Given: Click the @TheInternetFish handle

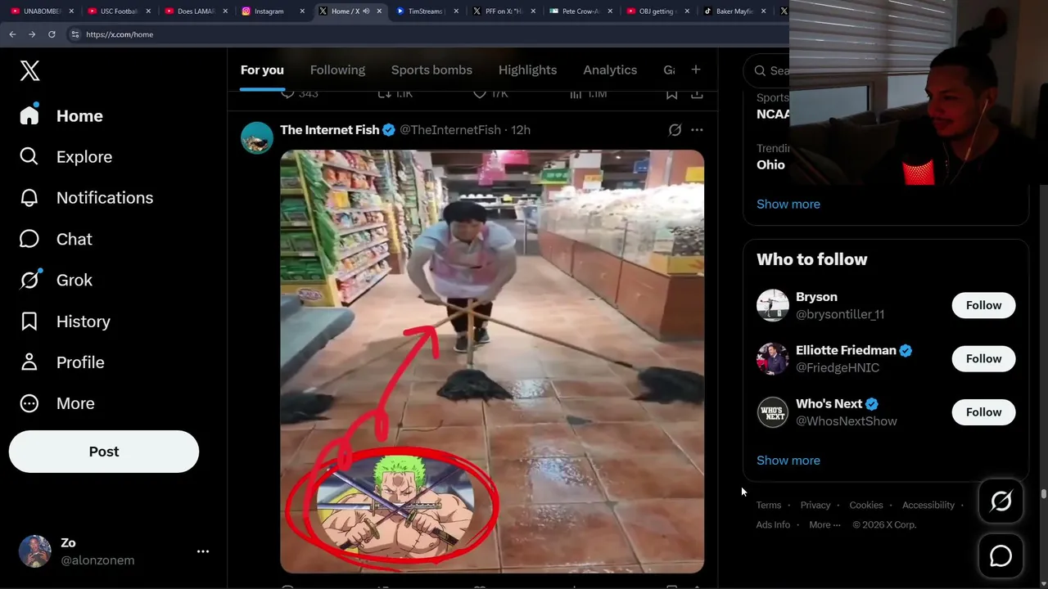Looking at the screenshot, I should pyautogui.click(x=450, y=130).
